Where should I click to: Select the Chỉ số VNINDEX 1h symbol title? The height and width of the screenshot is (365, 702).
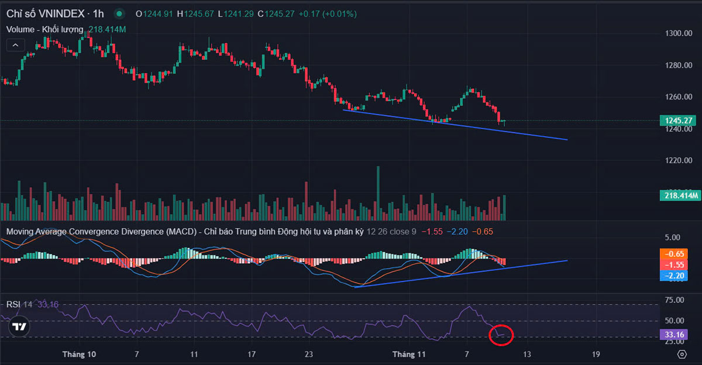[x=55, y=13]
